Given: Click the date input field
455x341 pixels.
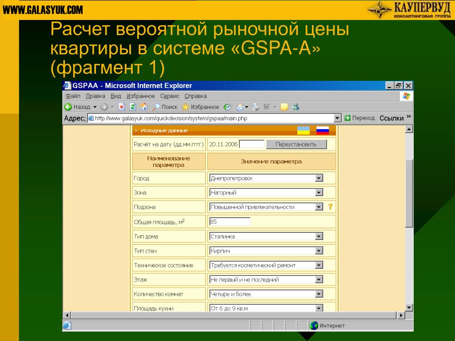Looking at the screenshot, I should coord(251,144).
